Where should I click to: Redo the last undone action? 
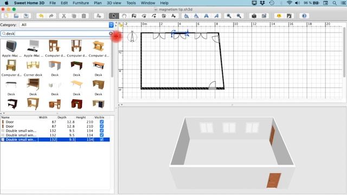pos(51,16)
